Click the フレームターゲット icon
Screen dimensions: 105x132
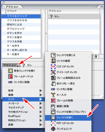click(x=10, y=76)
